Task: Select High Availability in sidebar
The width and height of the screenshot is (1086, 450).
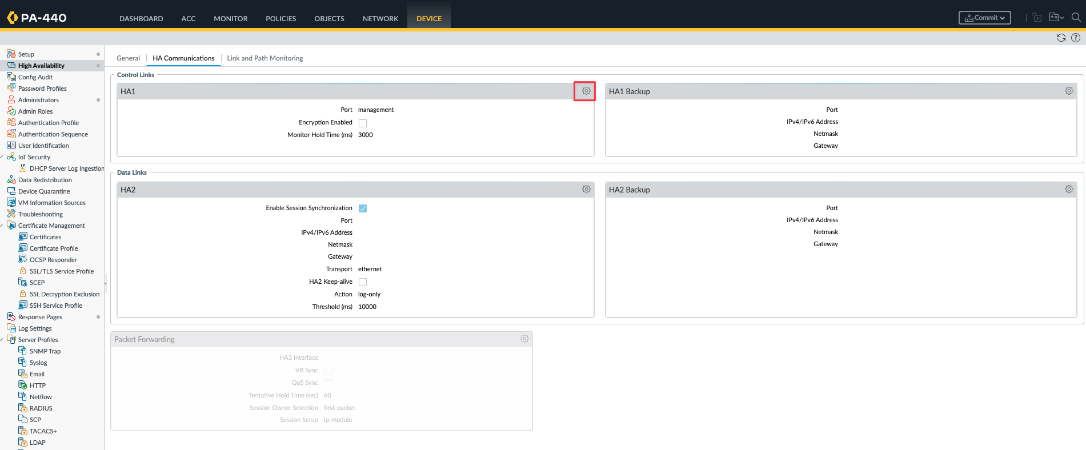Action: click(x=41, y=66)
